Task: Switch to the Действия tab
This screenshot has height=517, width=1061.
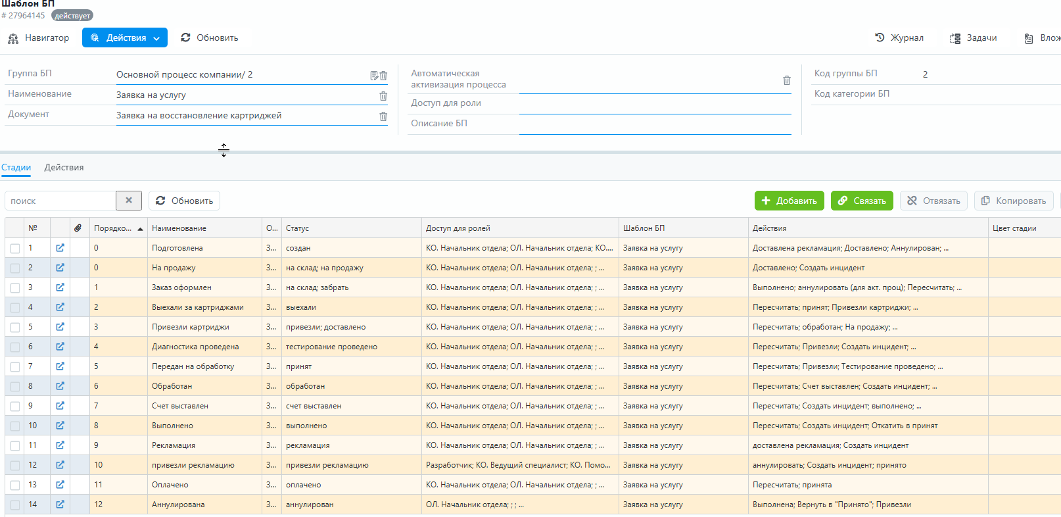Action: point(64,168)
